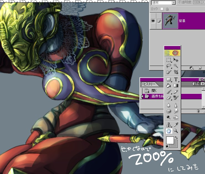Select the Sponge tool
205x174 pixels.
pos(169,111)
